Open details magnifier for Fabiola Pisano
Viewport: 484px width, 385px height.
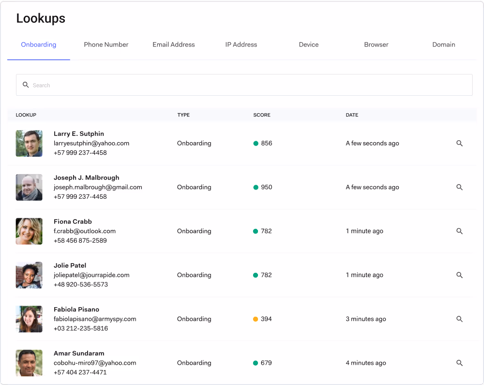(x=459, y=319)
